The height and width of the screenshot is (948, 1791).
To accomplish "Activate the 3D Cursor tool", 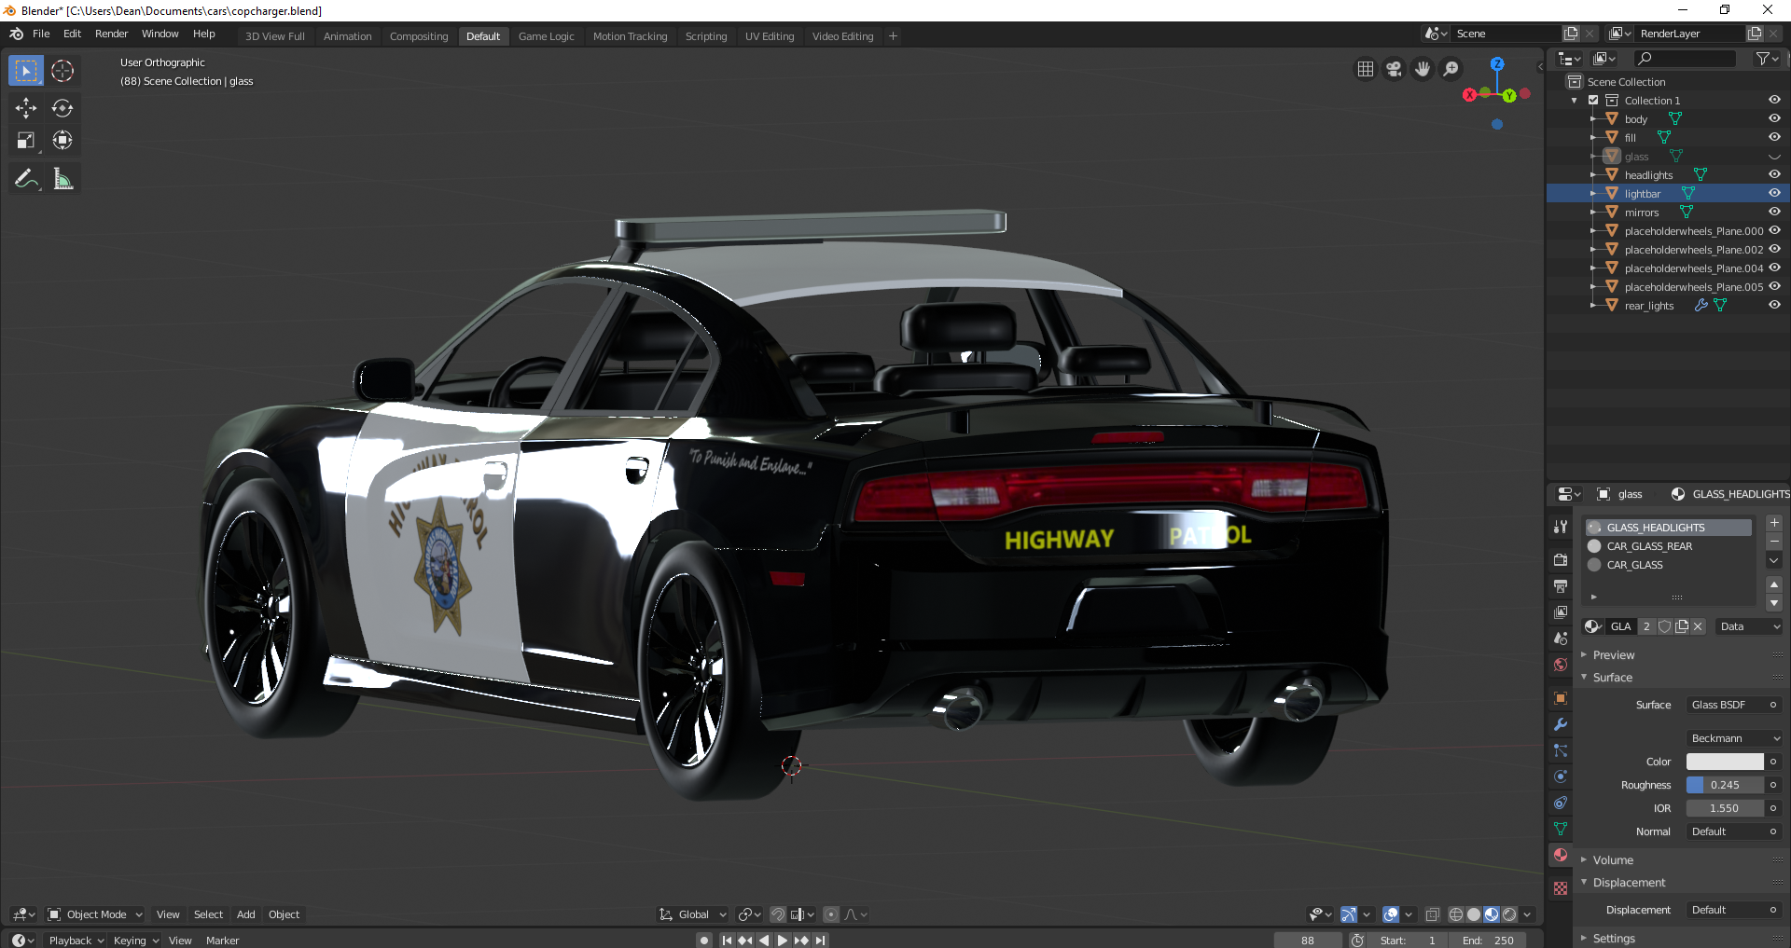I will coord(62,71).
